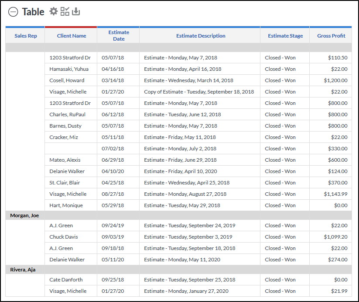Image resolution: width=359 pixels, height=302 pixels.
Task: Select the $1,200.00 gross profit value
Action: (335, 80)
